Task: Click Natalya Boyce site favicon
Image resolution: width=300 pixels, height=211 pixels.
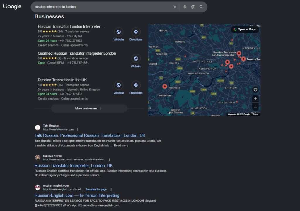Action: click(38, 157)
